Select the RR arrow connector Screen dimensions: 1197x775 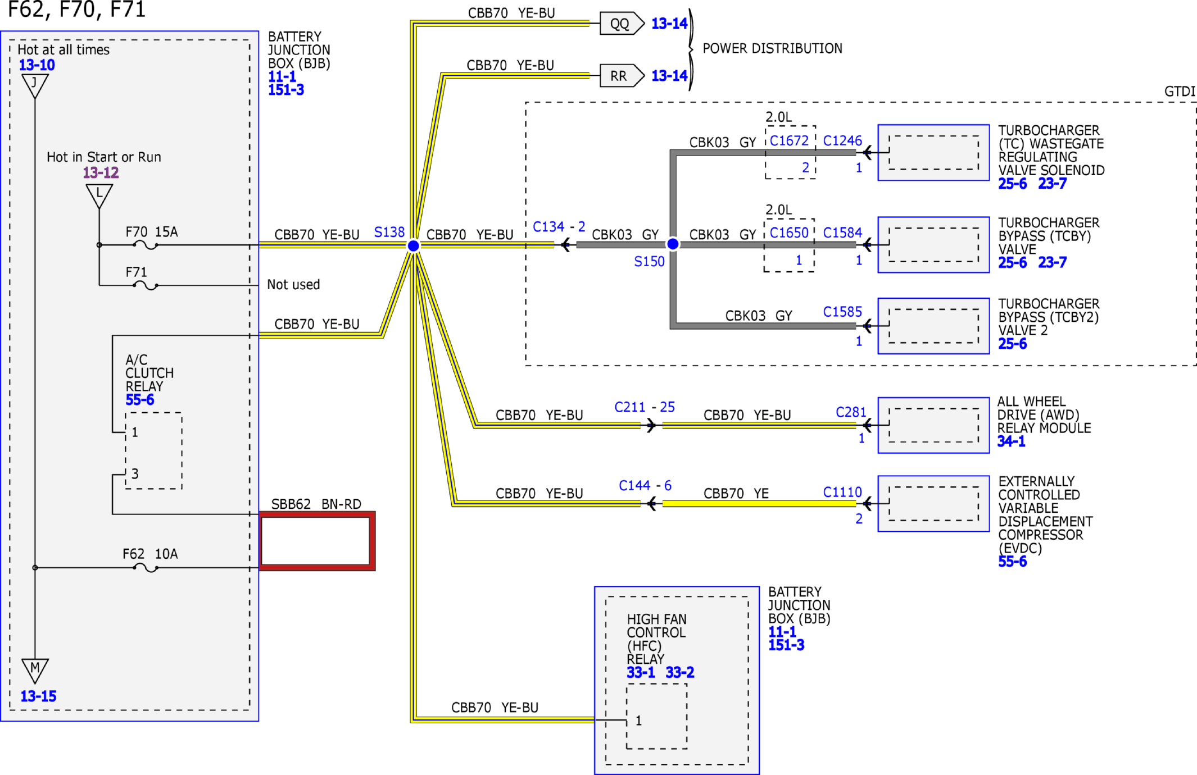tap(622, 76)
